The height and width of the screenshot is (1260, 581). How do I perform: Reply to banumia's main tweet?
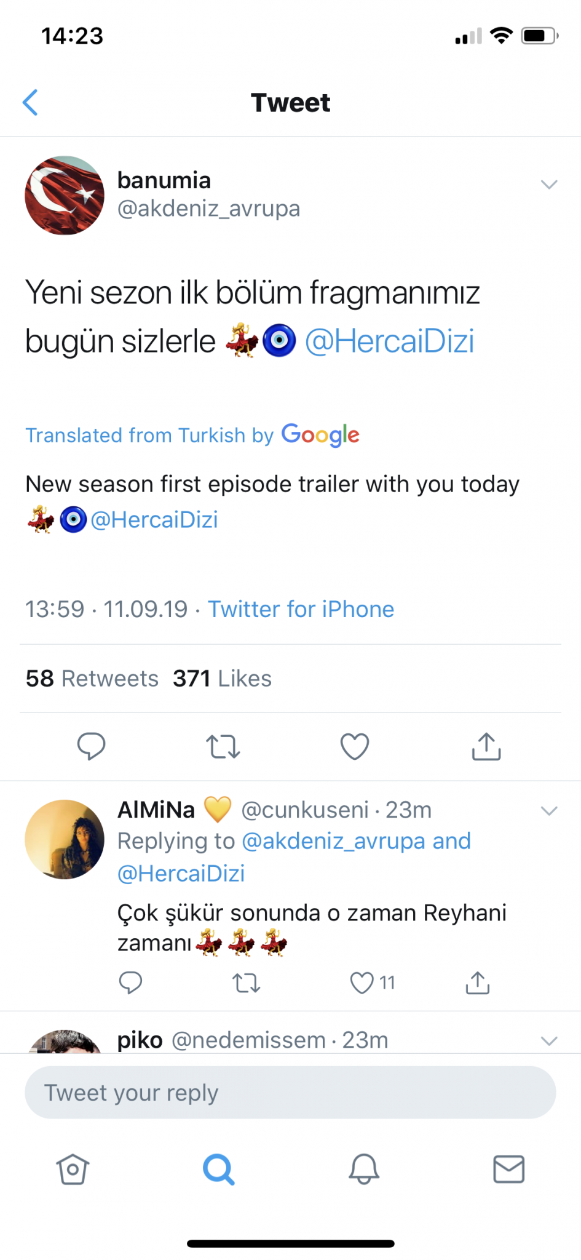[91, 746]
